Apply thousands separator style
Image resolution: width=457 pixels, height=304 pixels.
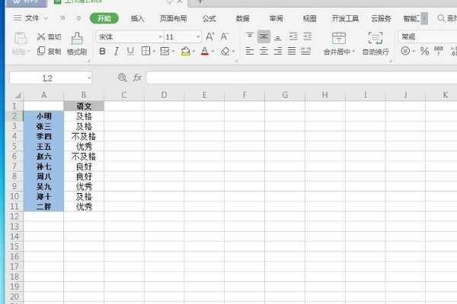coord(439,51)
